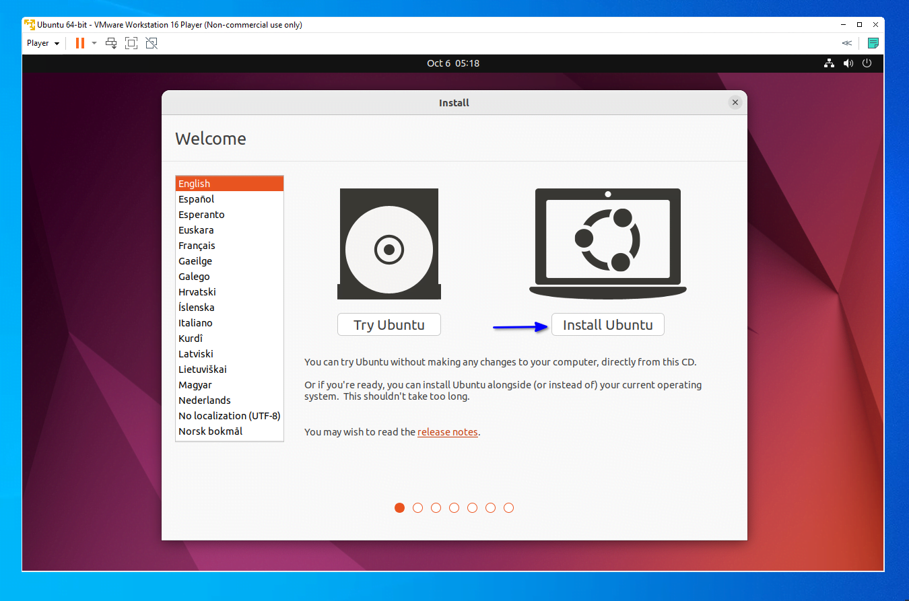Viewport: 909px width, 601px height.
Task: Send Ctrl+Alt+Del to the virtual machine
Action: pyautogui.click(x=111, y=42)
